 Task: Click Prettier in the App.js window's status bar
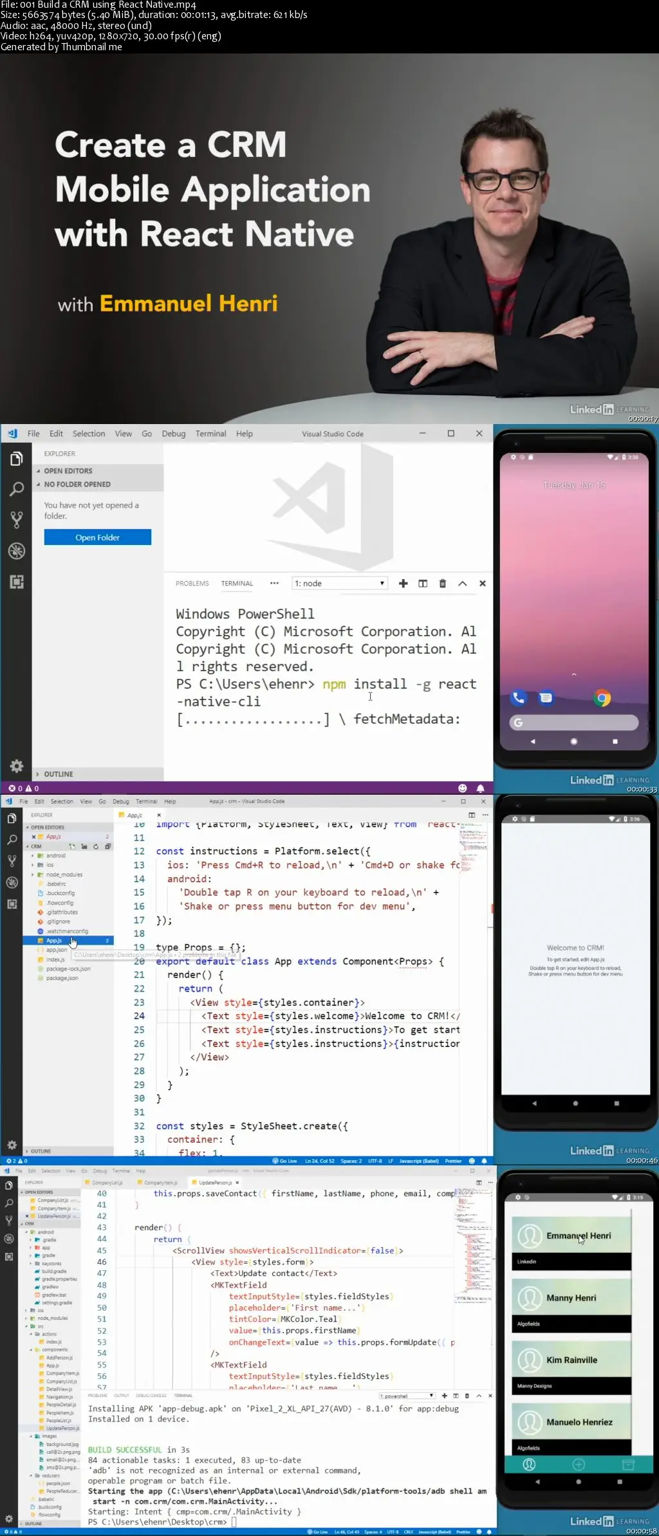[453, 1161]
